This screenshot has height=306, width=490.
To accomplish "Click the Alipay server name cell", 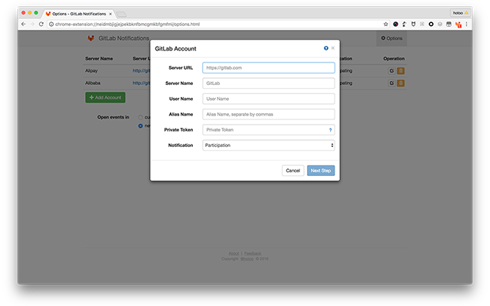I will pos(92,71).
